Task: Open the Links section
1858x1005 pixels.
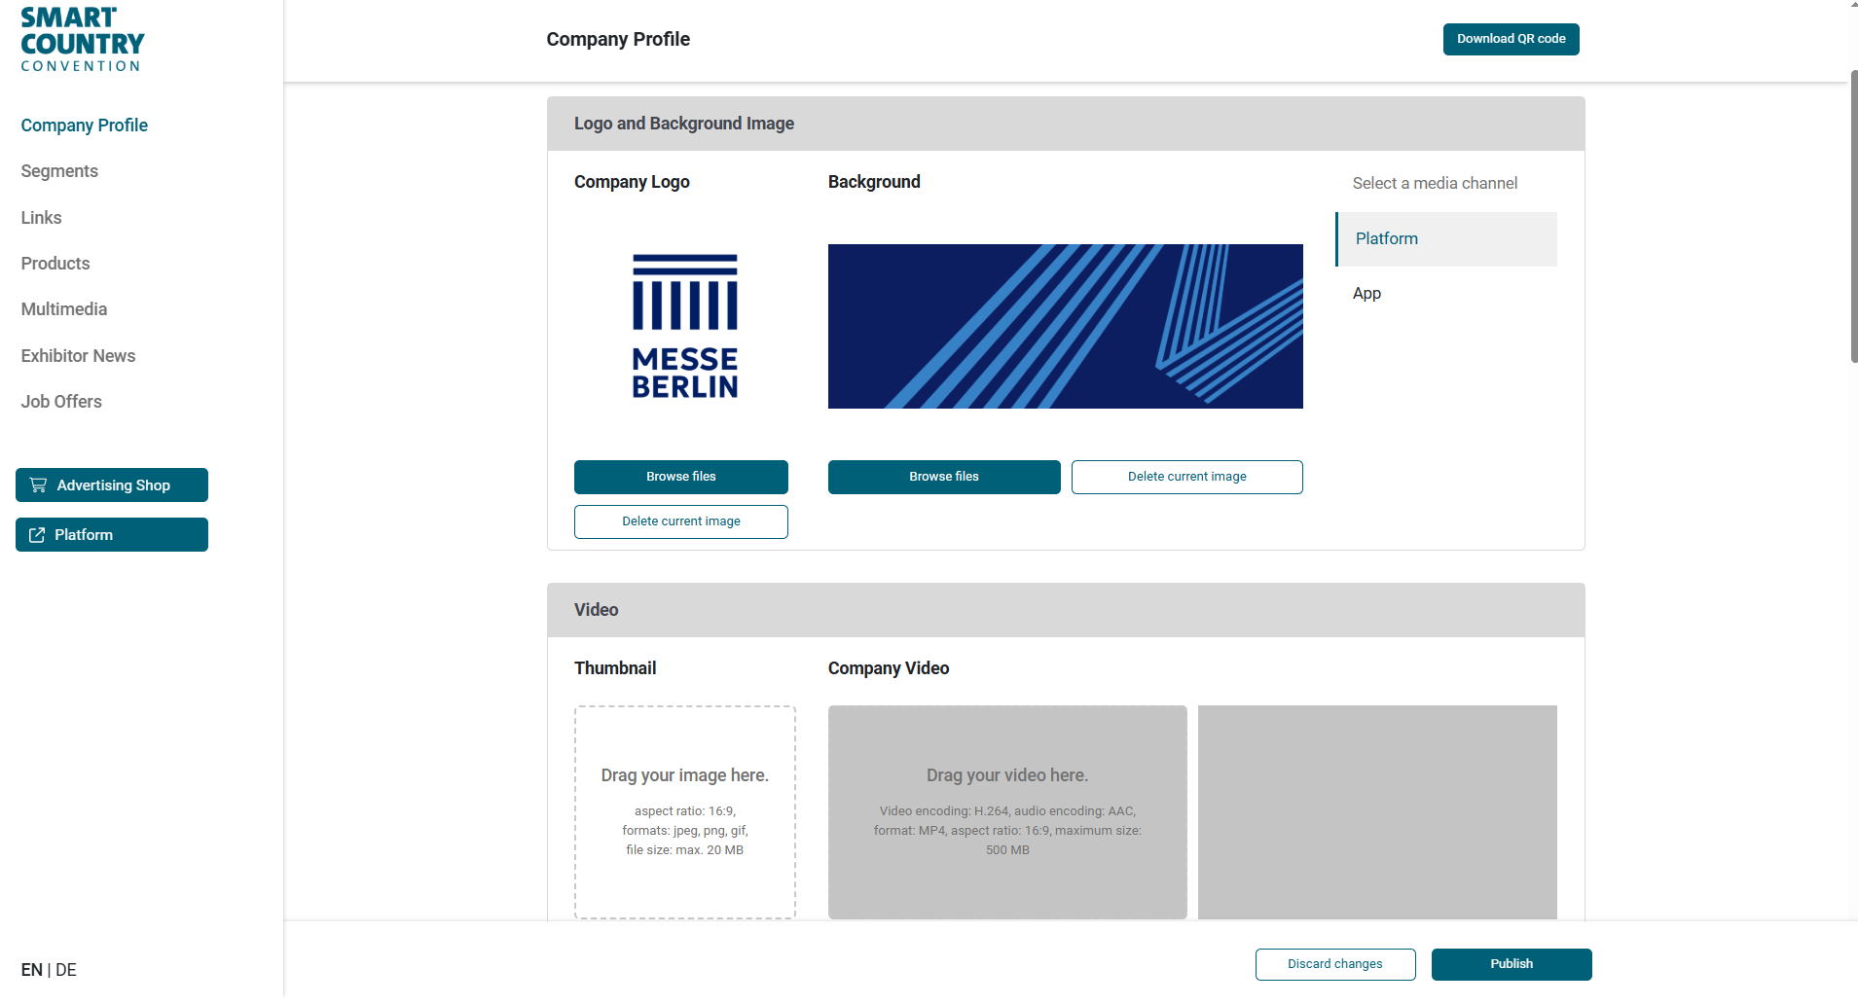Action: pyautogui.click(x=41, y=218)
